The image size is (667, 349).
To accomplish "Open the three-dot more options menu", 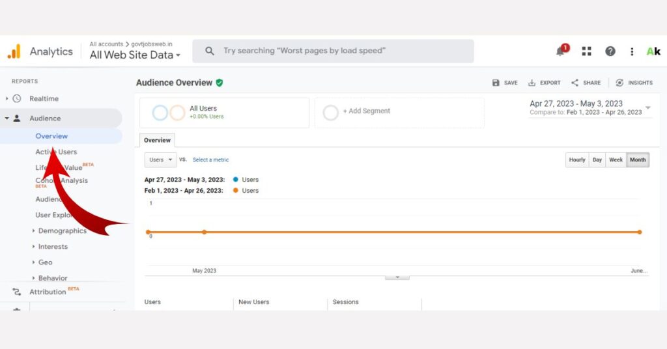I will (x=632, y=51).
